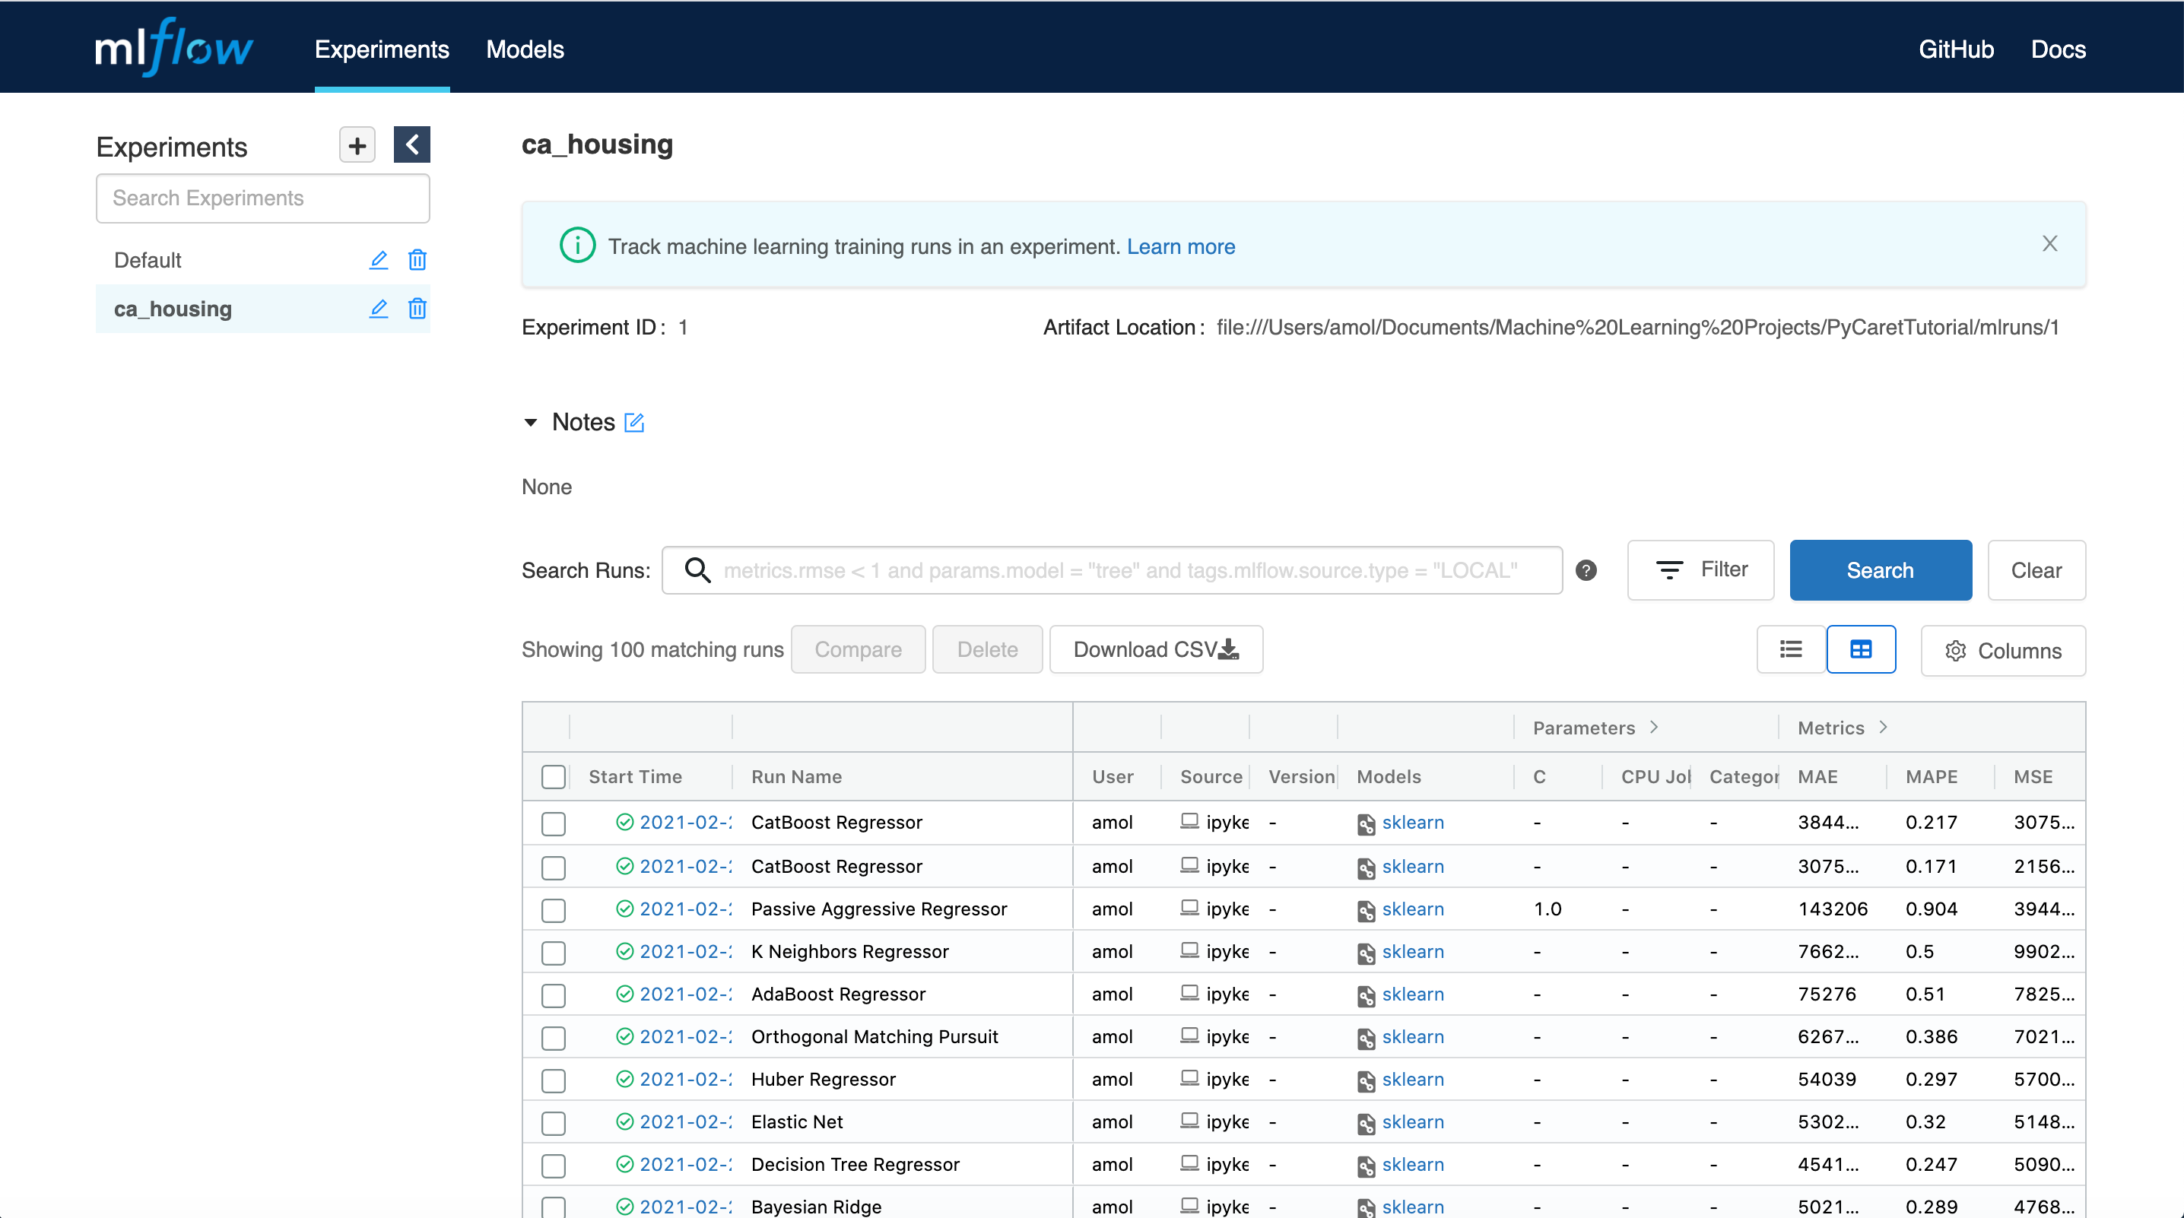The width and height of the screenshot is (2184, 1218).
Task: Dismiss the info banner
Action: tap(2050, 244)
